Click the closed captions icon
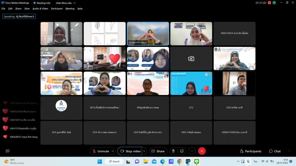 (x=8, y=151)
